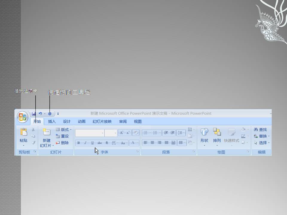Viewport: 287px width, 215px height.
Task: Toggle Bold formatting
Action: 79,143
